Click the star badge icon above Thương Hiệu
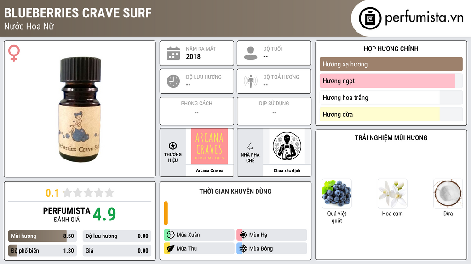The height and width of the screenshot is (264, 471). coord(173,146)
